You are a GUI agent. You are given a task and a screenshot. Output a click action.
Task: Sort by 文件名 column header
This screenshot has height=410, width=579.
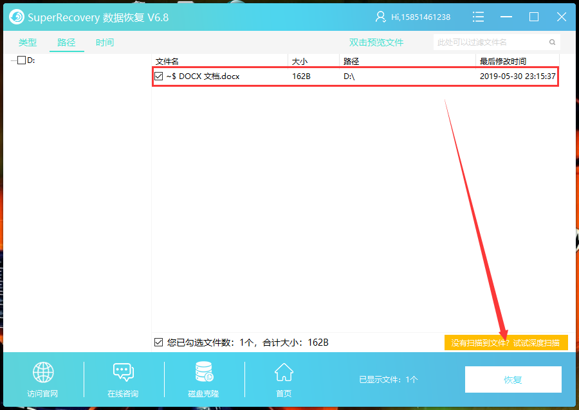[x=220, y=61]
